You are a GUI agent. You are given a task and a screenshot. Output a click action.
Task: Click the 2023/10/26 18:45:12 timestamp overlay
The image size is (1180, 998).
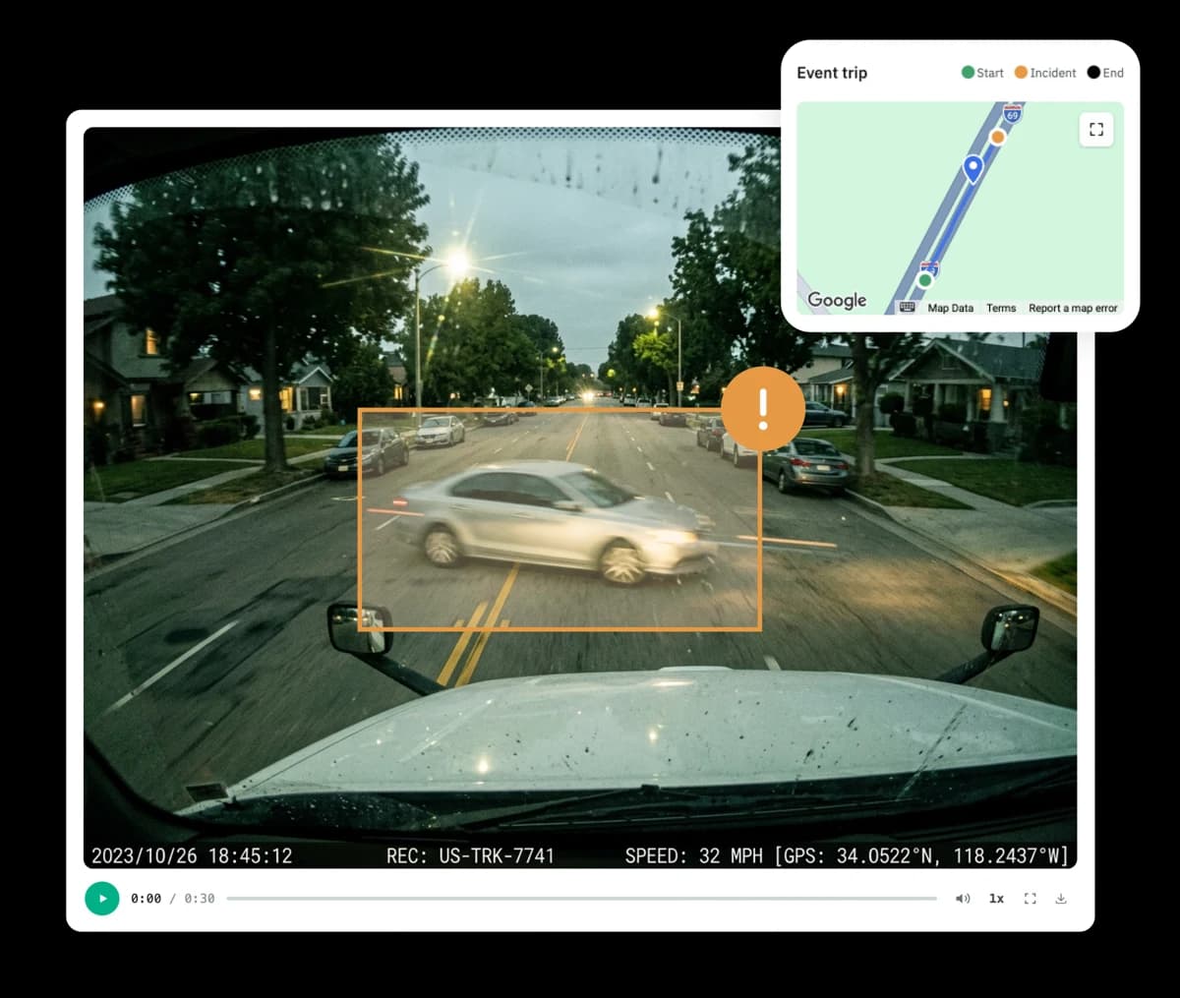coord(192,855)
